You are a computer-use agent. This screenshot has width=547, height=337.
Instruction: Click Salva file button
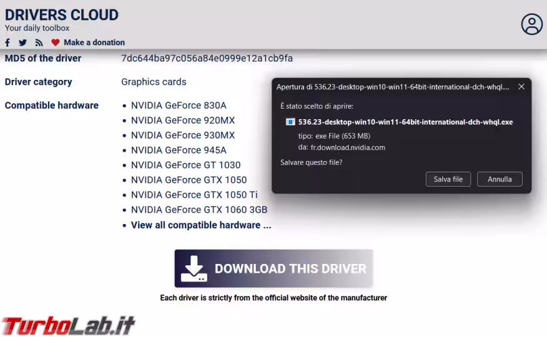[448, 179]
